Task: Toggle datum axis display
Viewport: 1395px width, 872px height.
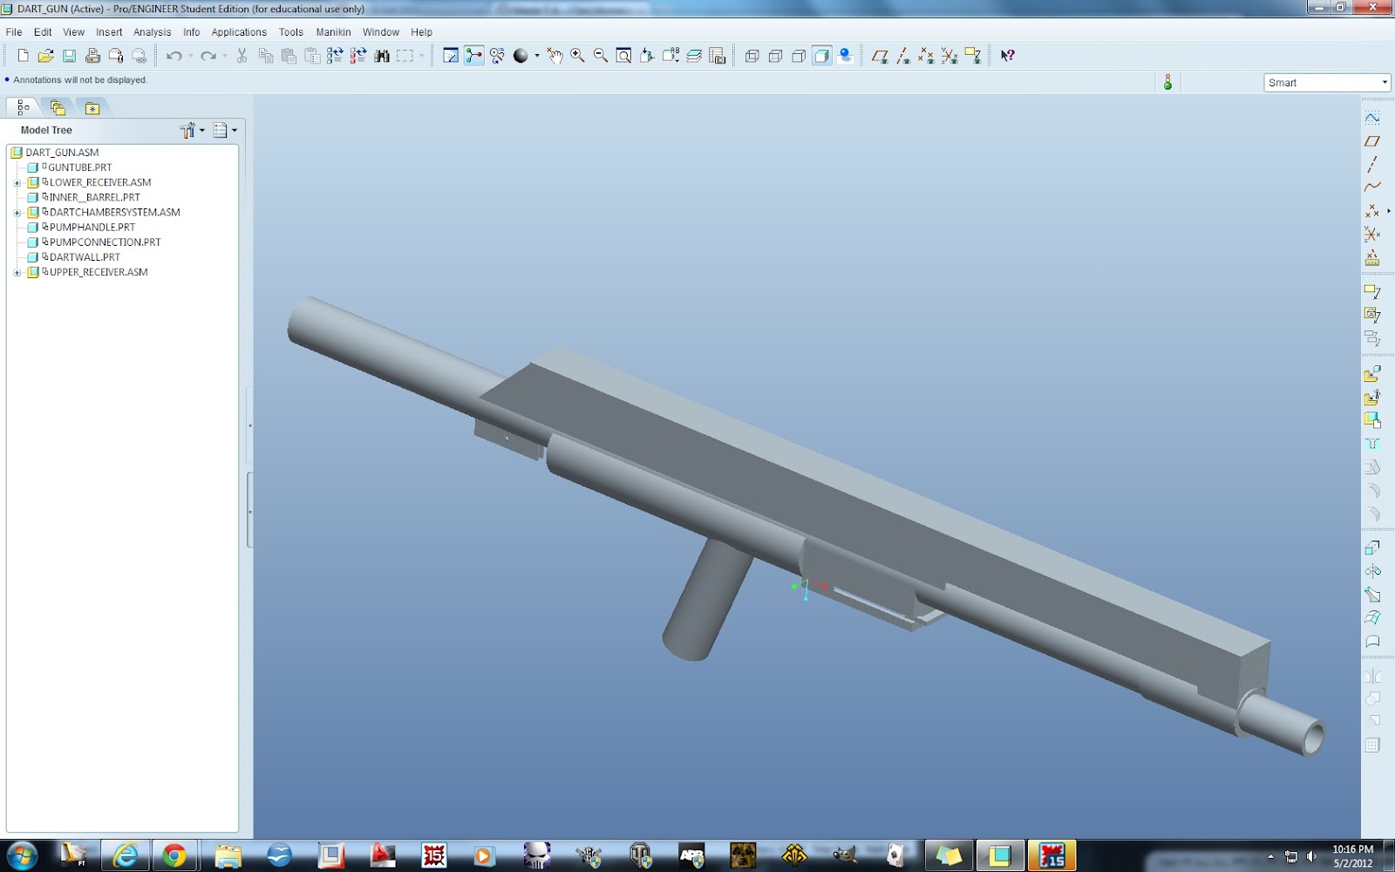Action: [x=903, y=55]
